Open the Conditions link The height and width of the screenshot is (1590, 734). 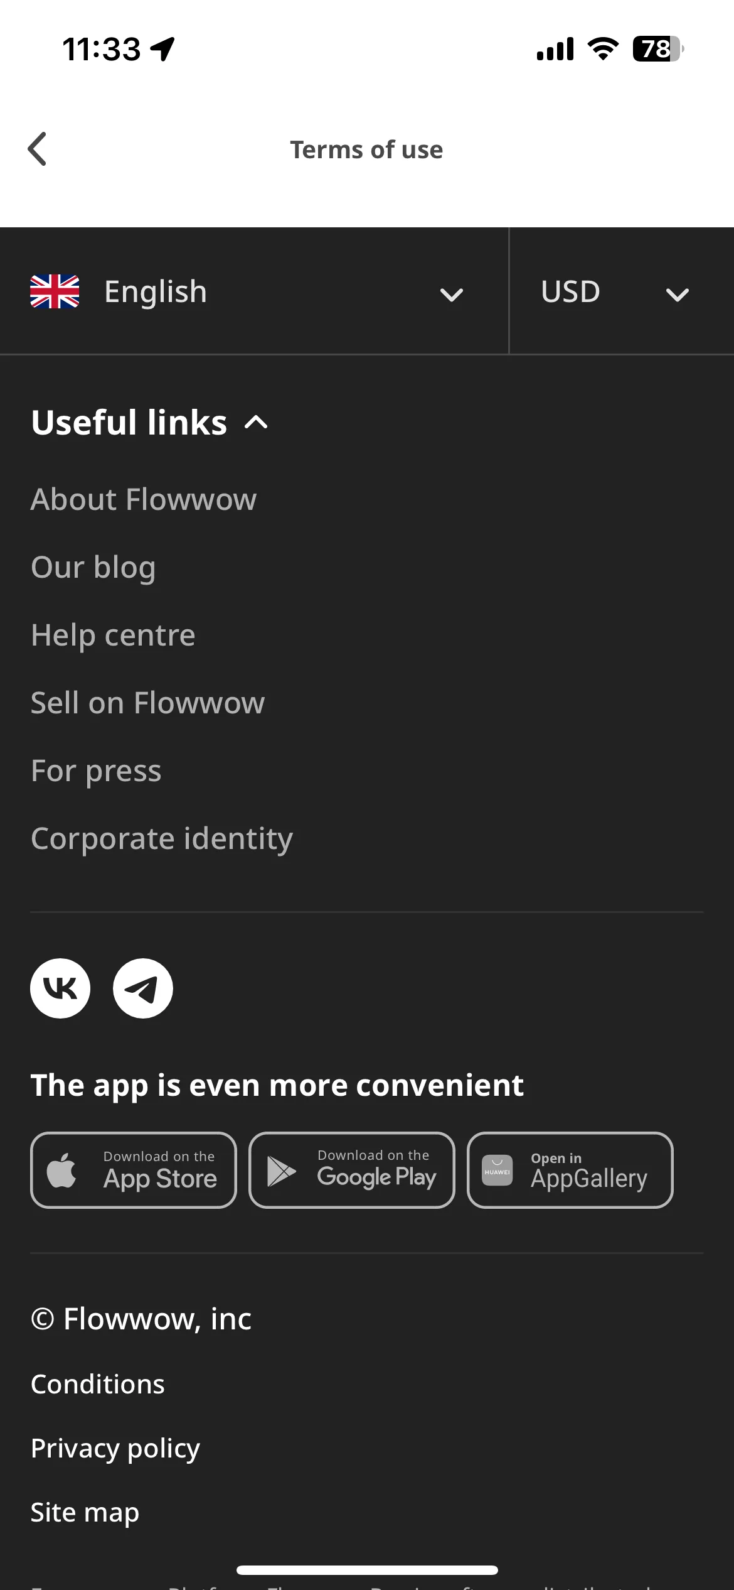pos(97,1384)
